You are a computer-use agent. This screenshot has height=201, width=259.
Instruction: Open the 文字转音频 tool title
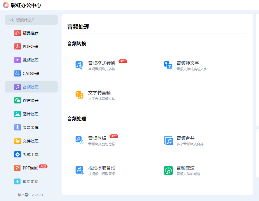click(99, 93)
